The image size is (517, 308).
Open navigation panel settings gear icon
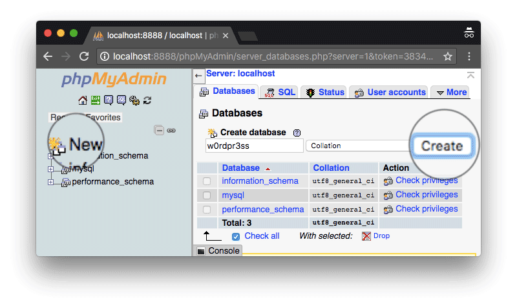pos(134,100)
